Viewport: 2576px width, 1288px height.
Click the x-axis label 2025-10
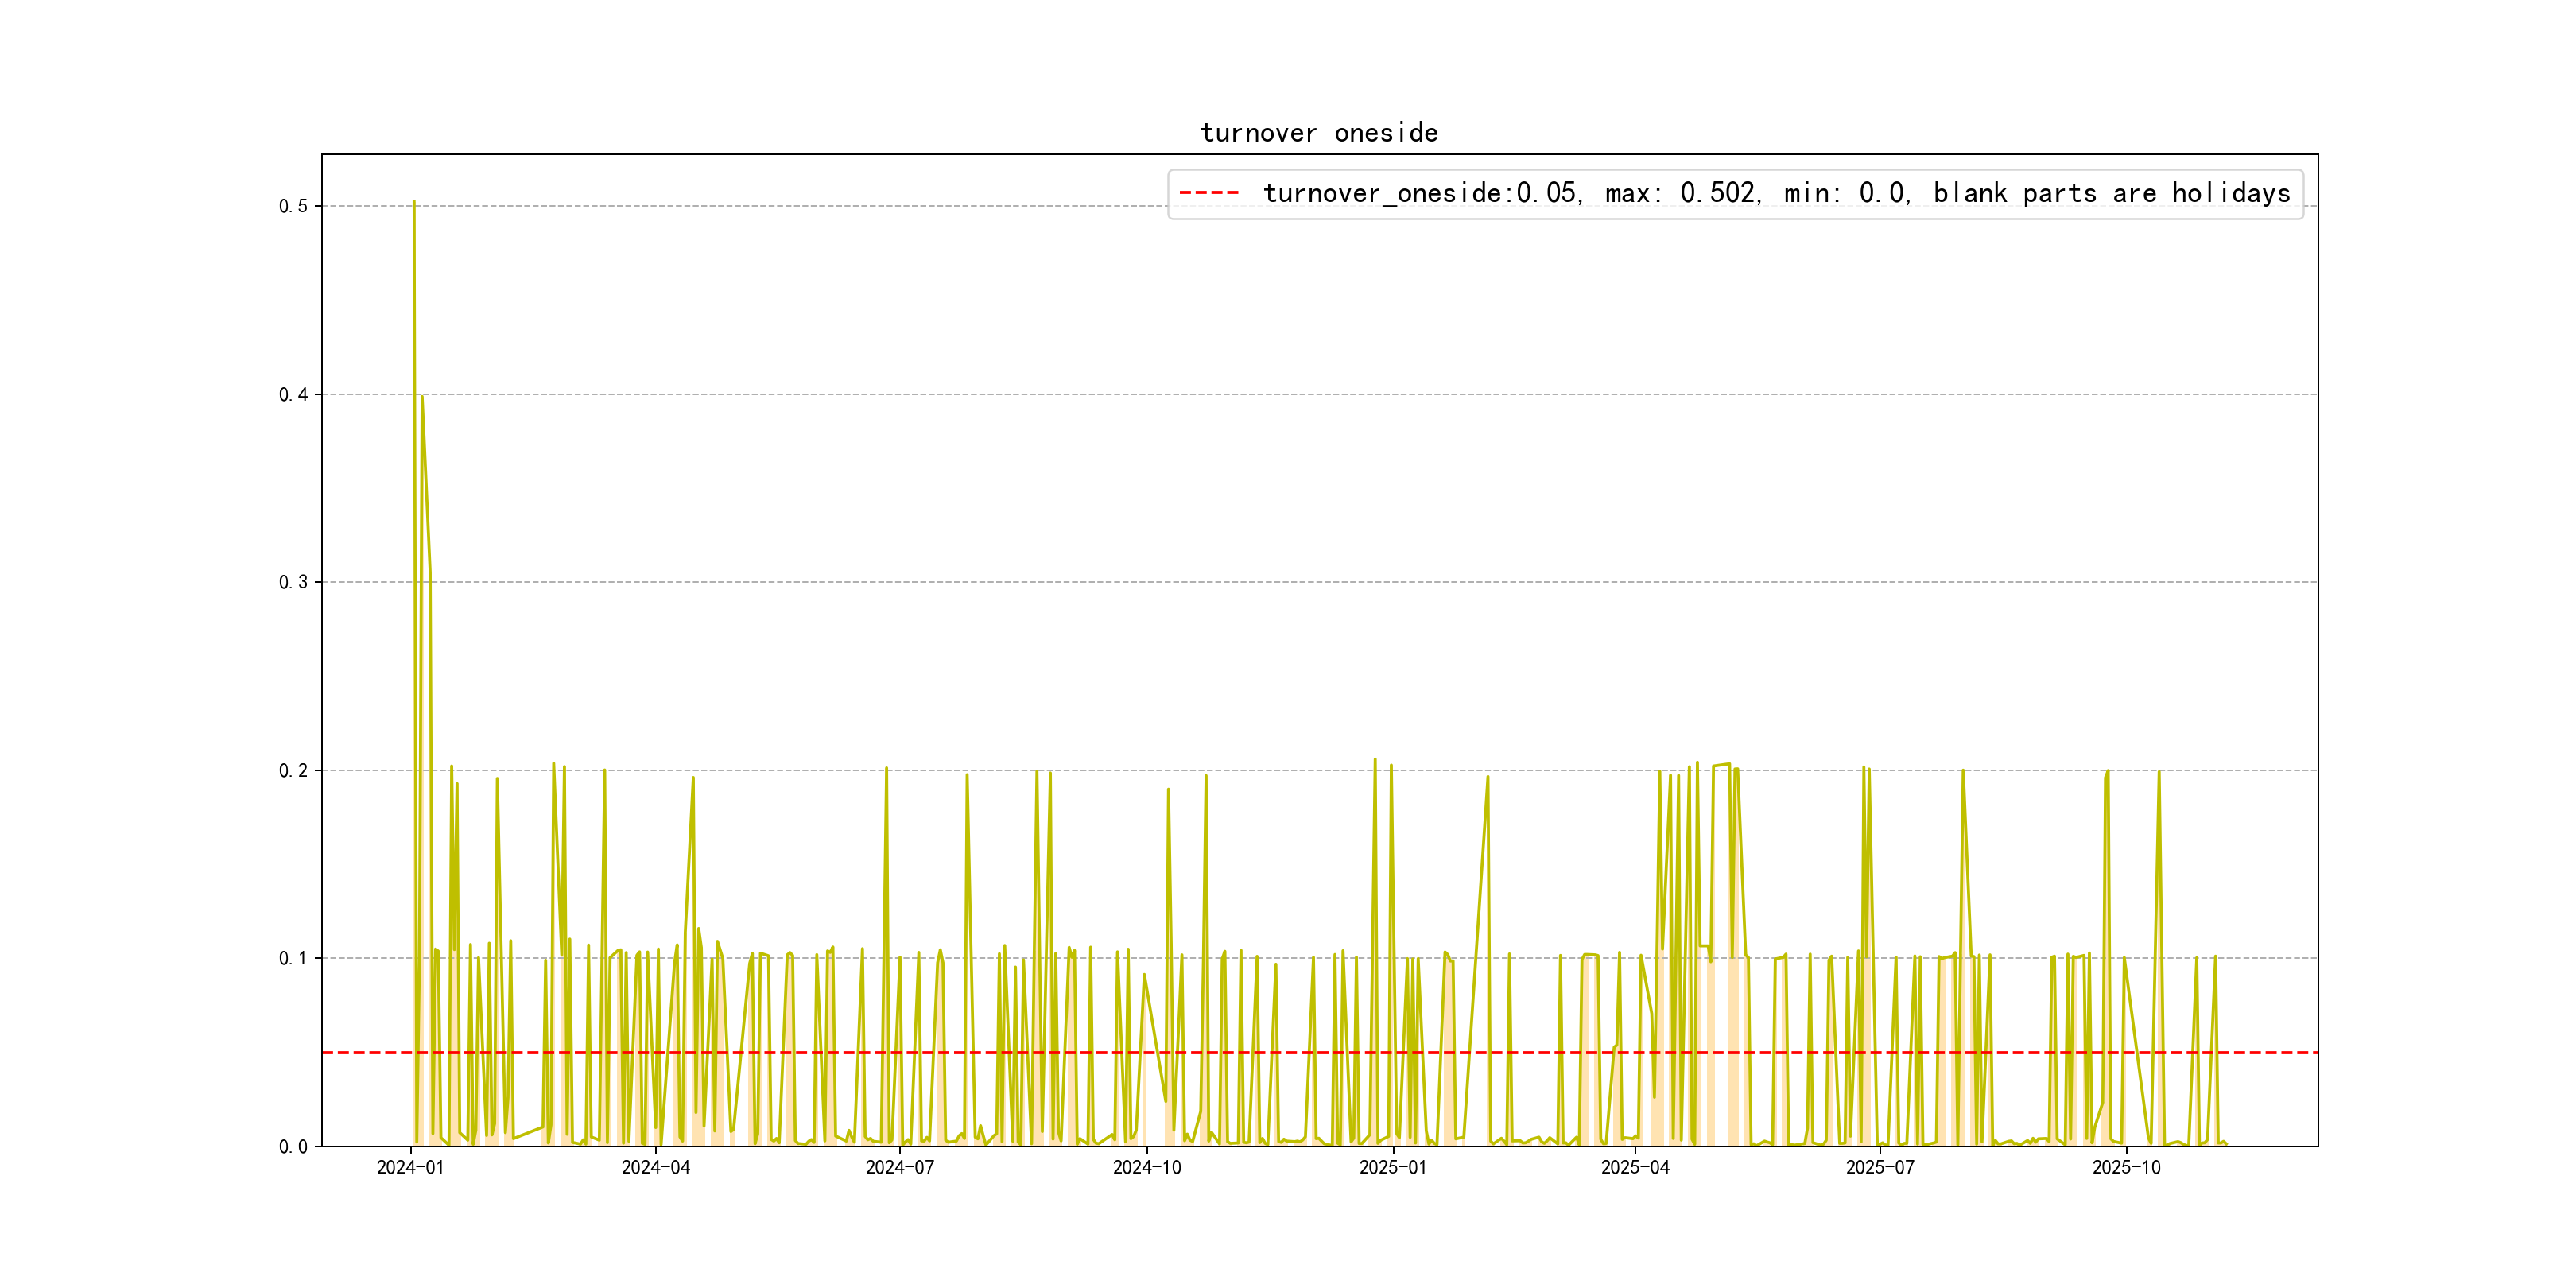point(2126,1168)
